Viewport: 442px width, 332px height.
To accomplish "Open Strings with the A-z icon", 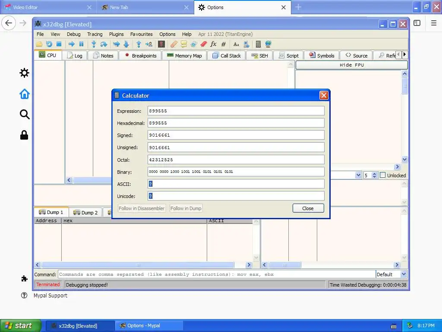I will (236, 44).
